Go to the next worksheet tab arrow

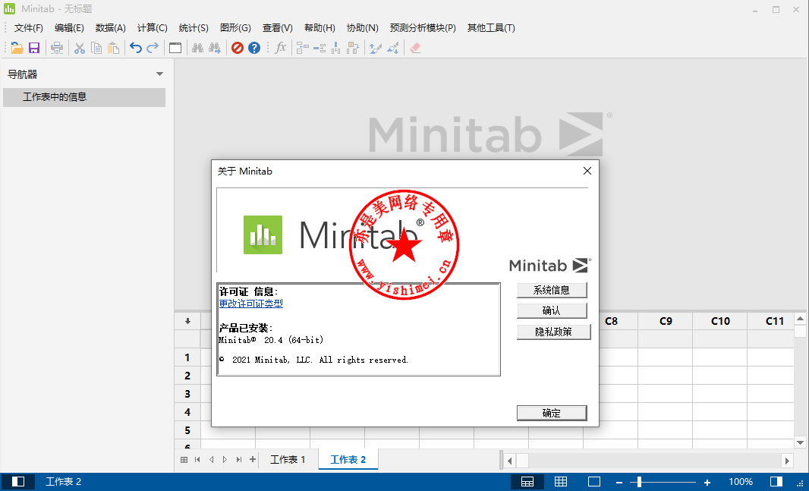coord(225,460)
